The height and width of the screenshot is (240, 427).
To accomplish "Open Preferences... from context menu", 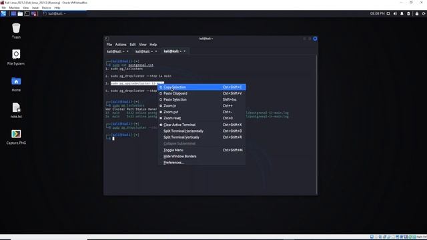I will 201,163.
